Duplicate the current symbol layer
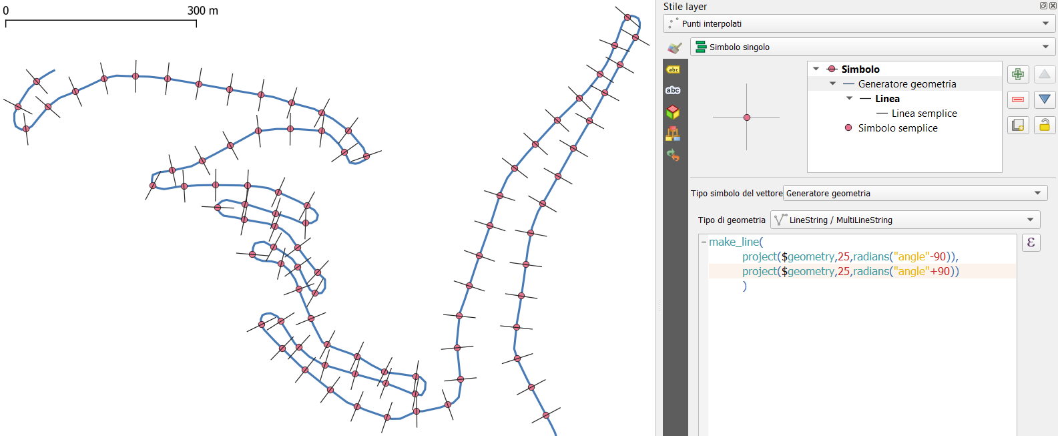Viewport: 1058px width, 436px height. pyautogui.click(x=1018, y=125)
